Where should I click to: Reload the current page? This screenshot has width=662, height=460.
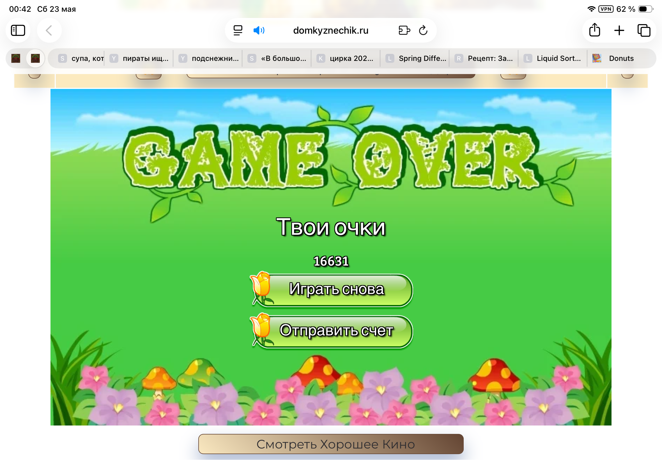423,30
